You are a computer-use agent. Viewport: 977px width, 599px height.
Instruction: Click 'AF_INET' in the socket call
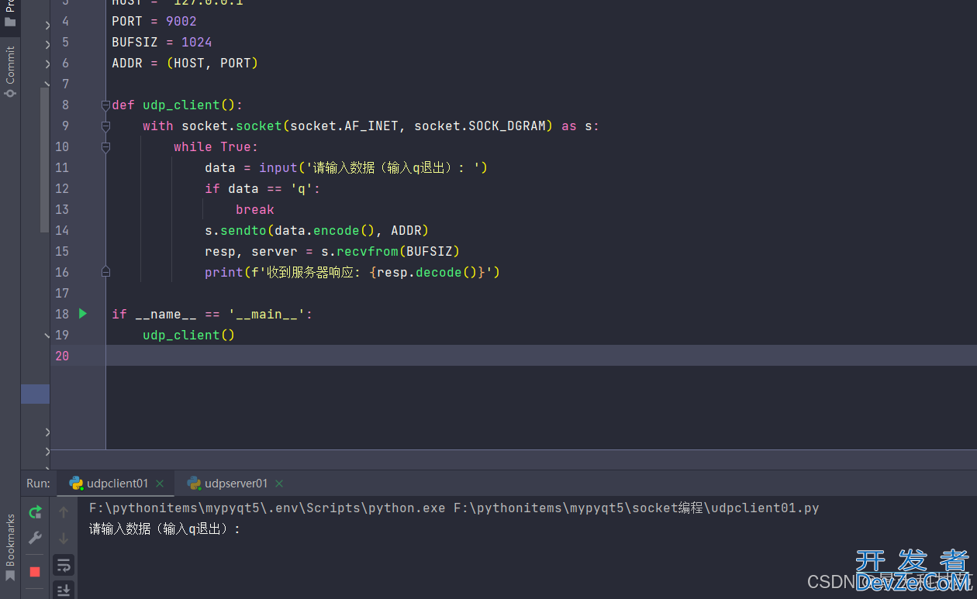click(371, 126)
